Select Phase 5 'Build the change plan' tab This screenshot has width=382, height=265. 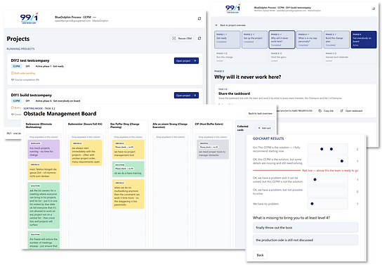(x=336, y=39)
